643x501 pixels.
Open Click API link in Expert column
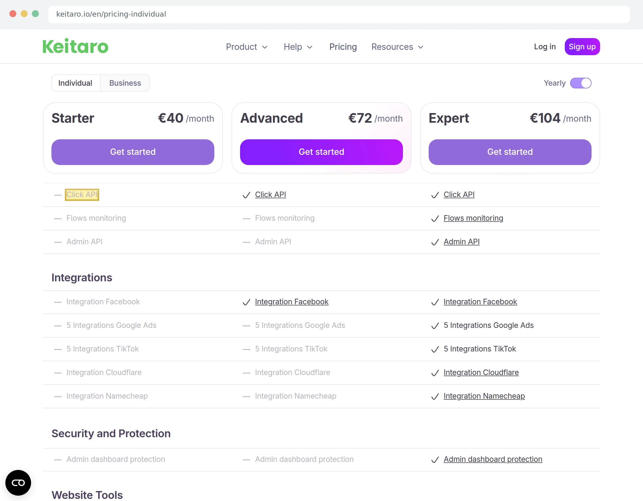tap(459, 195)
